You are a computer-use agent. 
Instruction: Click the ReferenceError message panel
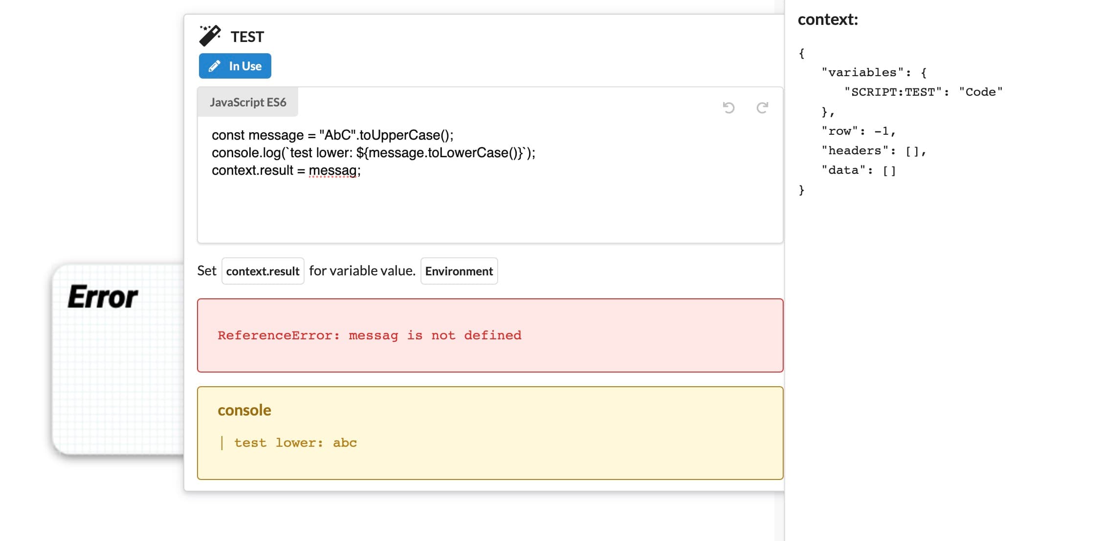[x=489, y=335]
